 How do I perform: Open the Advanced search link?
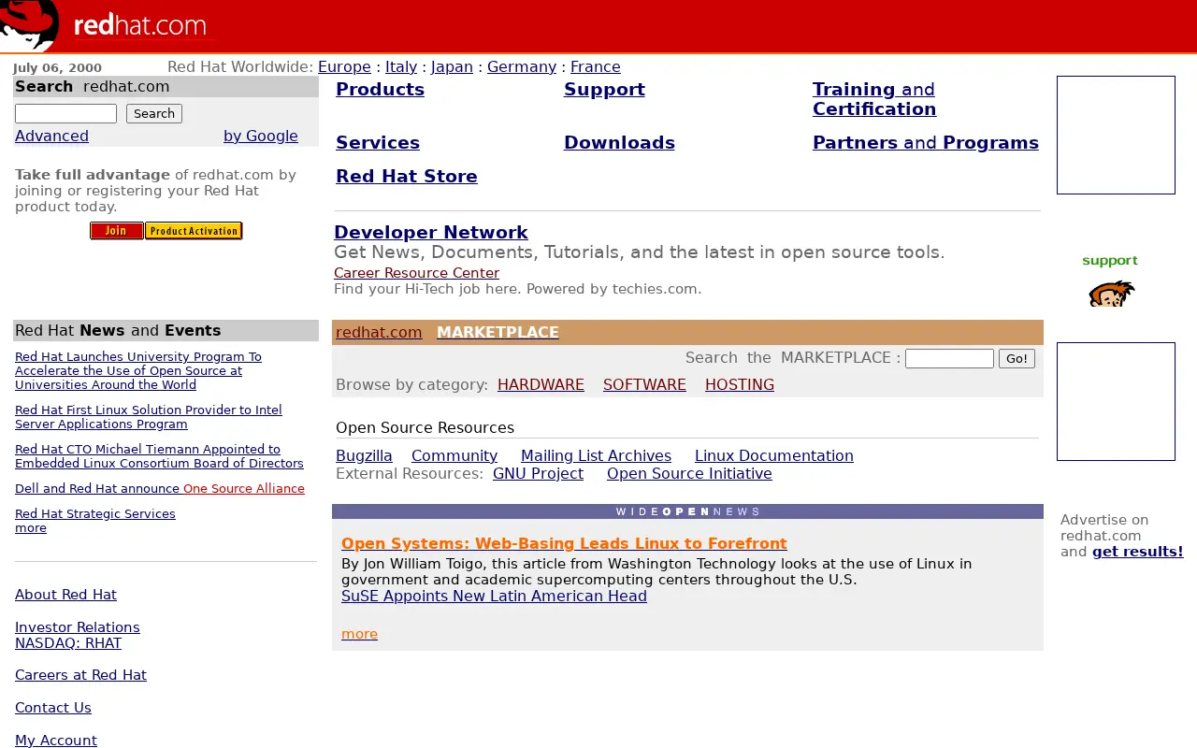pos(51,136)
